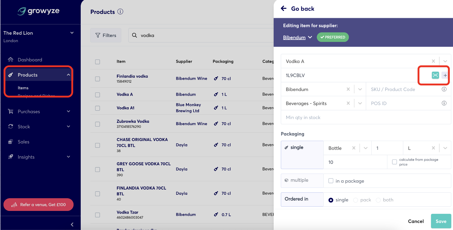Clear the Bottle packaging type
453x230 pixels.
(x=354, y=148)
